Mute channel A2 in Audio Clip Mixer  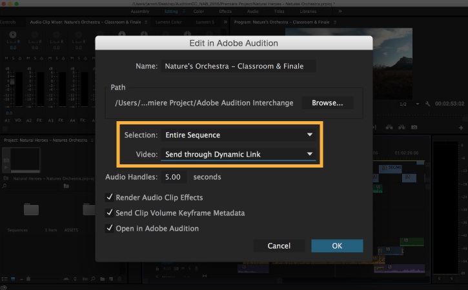point(28,59)
